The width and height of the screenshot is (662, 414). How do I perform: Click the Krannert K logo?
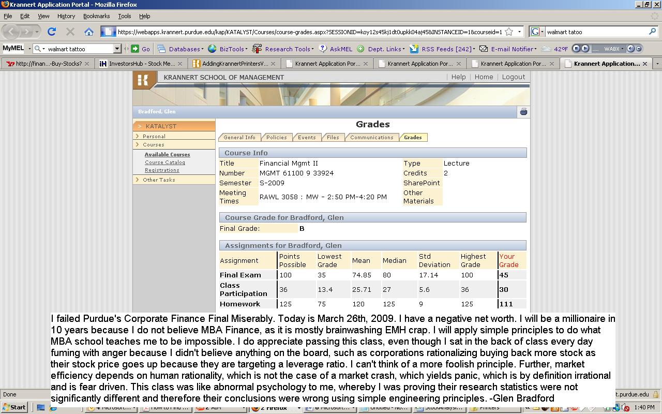click(x=144, y=80)
